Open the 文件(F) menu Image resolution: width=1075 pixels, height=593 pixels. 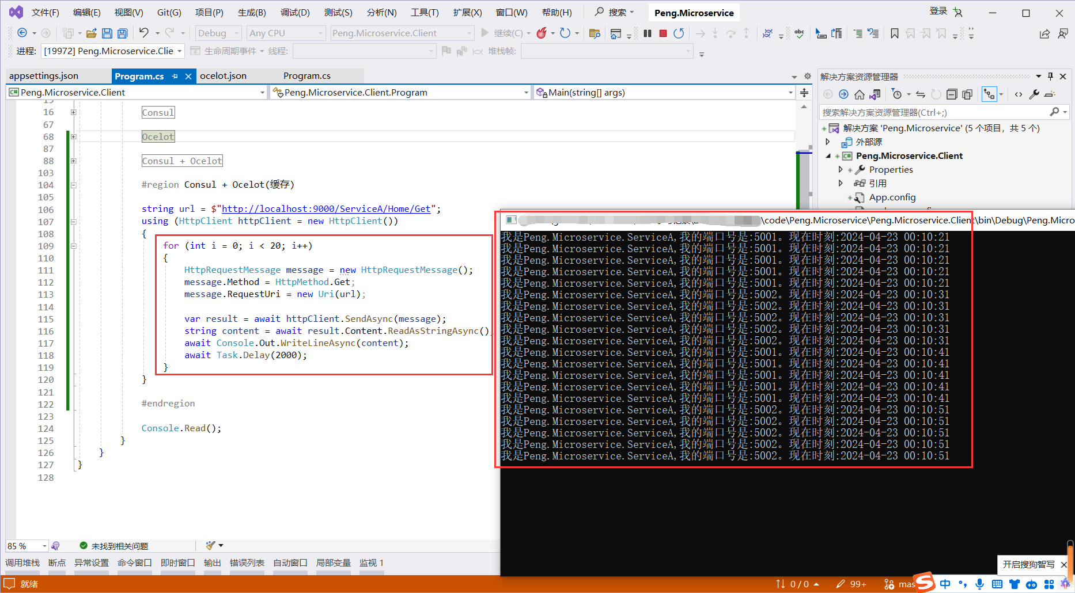46,13
